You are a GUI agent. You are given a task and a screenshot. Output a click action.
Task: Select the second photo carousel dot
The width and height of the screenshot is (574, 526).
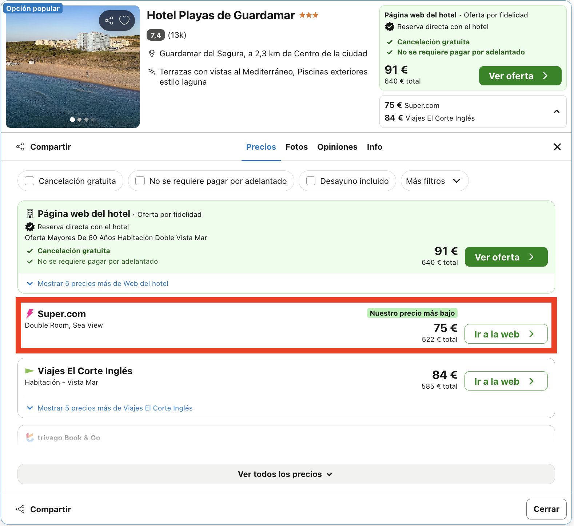coord(80,120)
